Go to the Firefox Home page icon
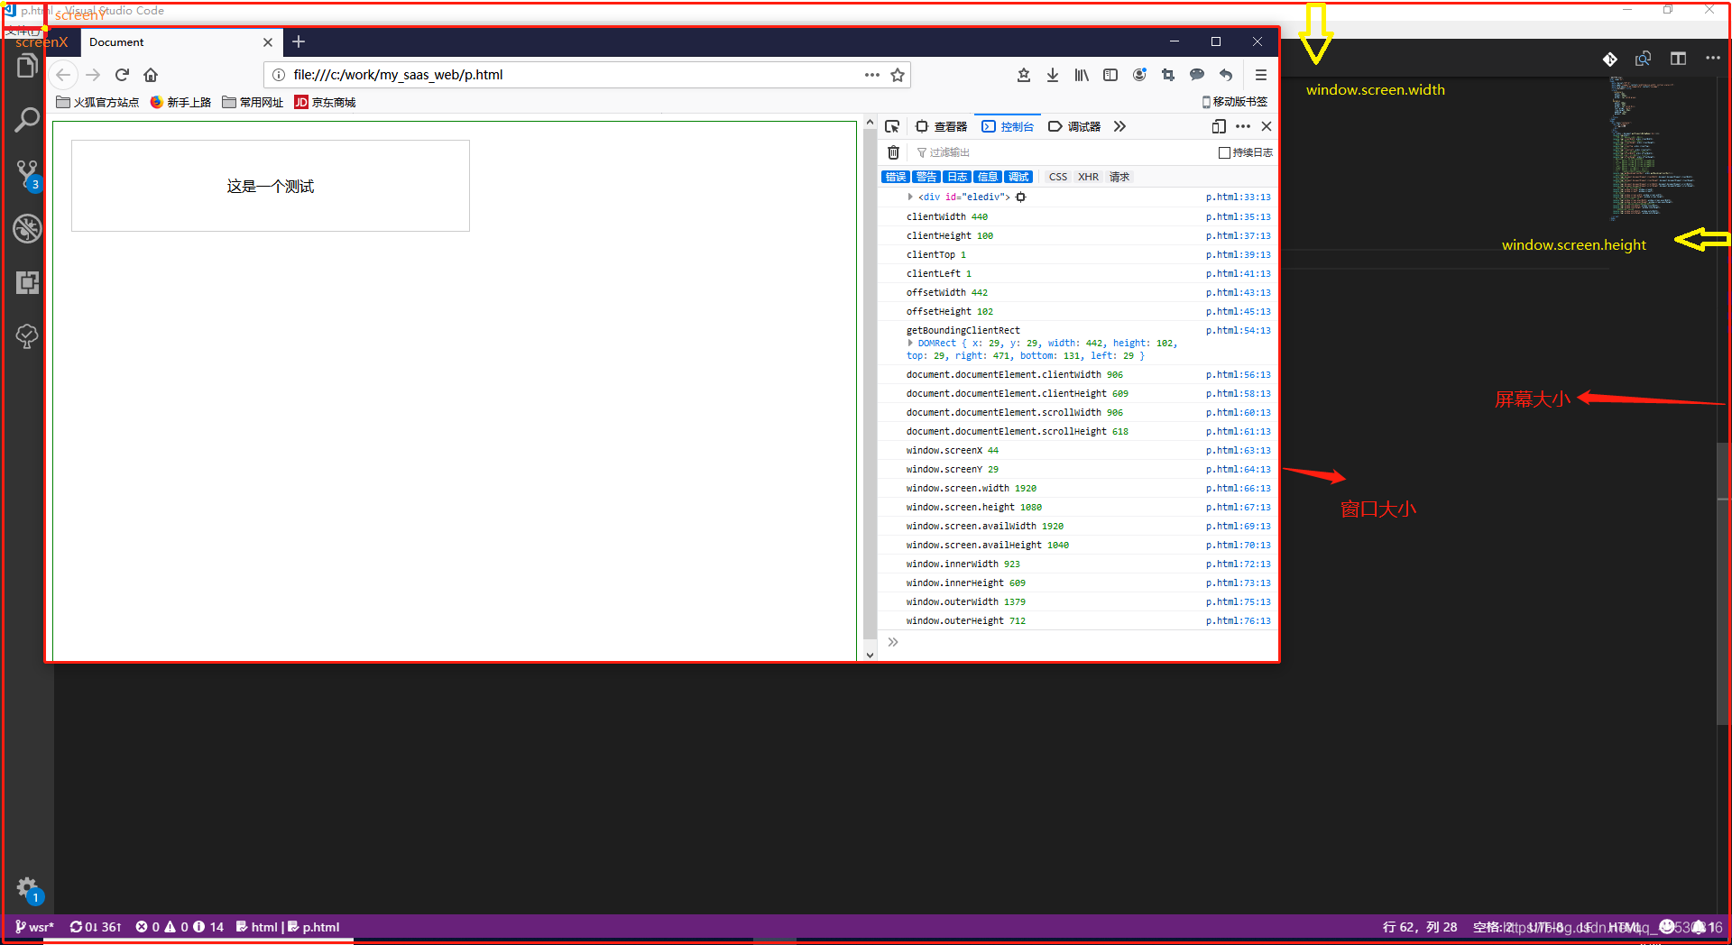Image resolution: width=1732 pixels, height=945 pixels. coord(151,75)
